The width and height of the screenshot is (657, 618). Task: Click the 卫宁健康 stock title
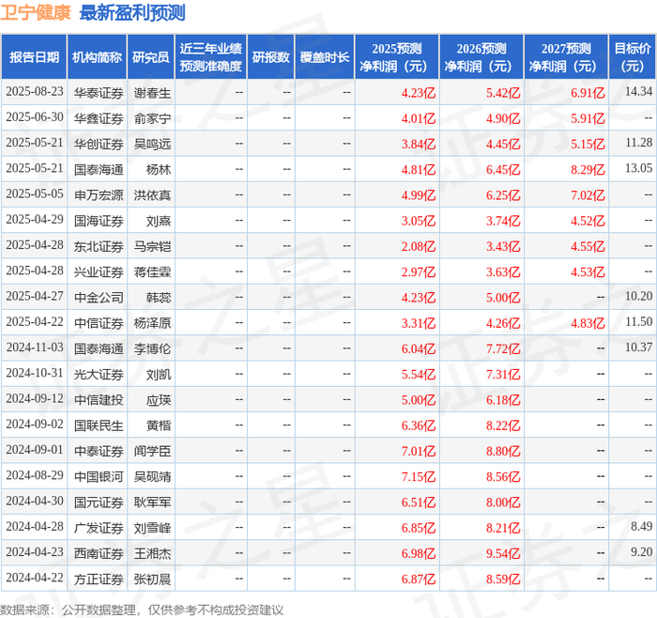[36, 12]
